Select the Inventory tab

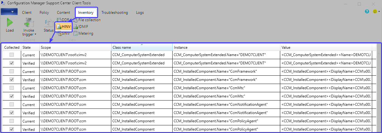(x=86, y=13)
